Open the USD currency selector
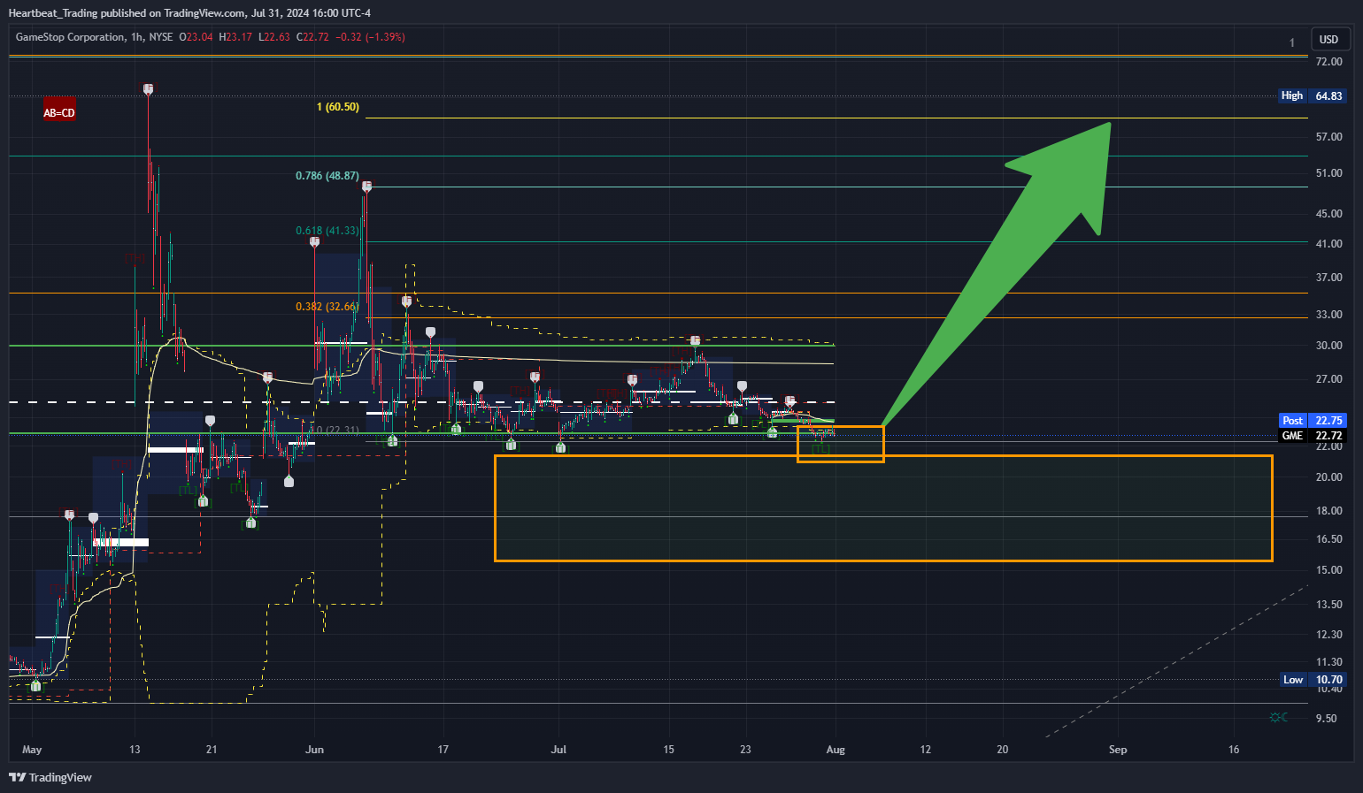Image resolution: width=1363 pixels, height=793 pixels. point(1328,39)
